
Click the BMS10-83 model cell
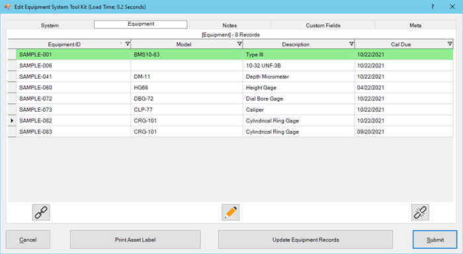click(187, 55)
